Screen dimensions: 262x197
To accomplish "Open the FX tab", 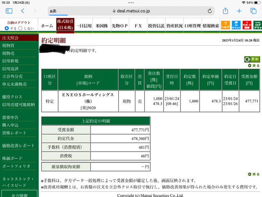I will [138, 25].
